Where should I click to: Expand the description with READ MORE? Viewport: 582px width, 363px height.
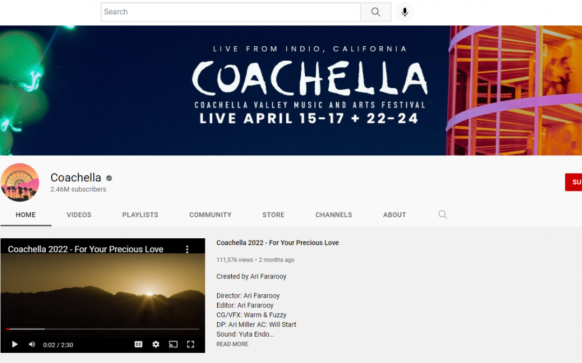coord(232,344)
